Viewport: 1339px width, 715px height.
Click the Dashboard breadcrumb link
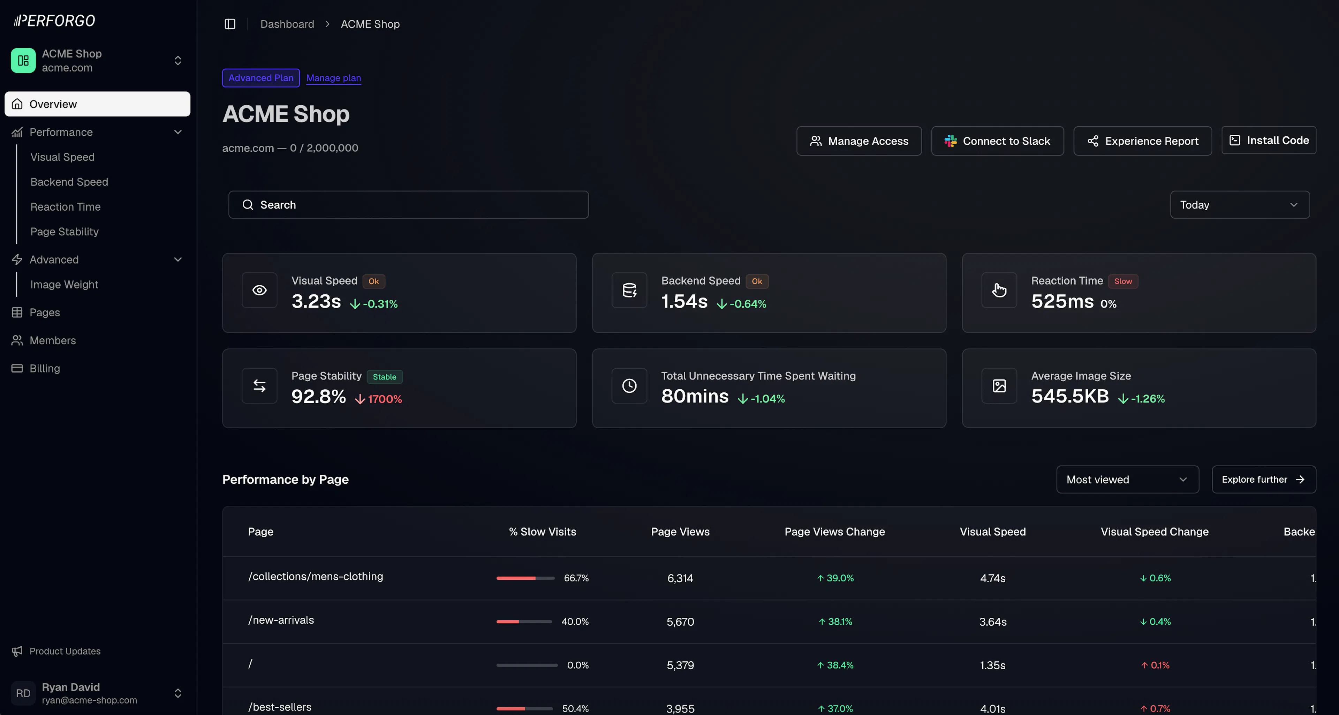point(287,24)
